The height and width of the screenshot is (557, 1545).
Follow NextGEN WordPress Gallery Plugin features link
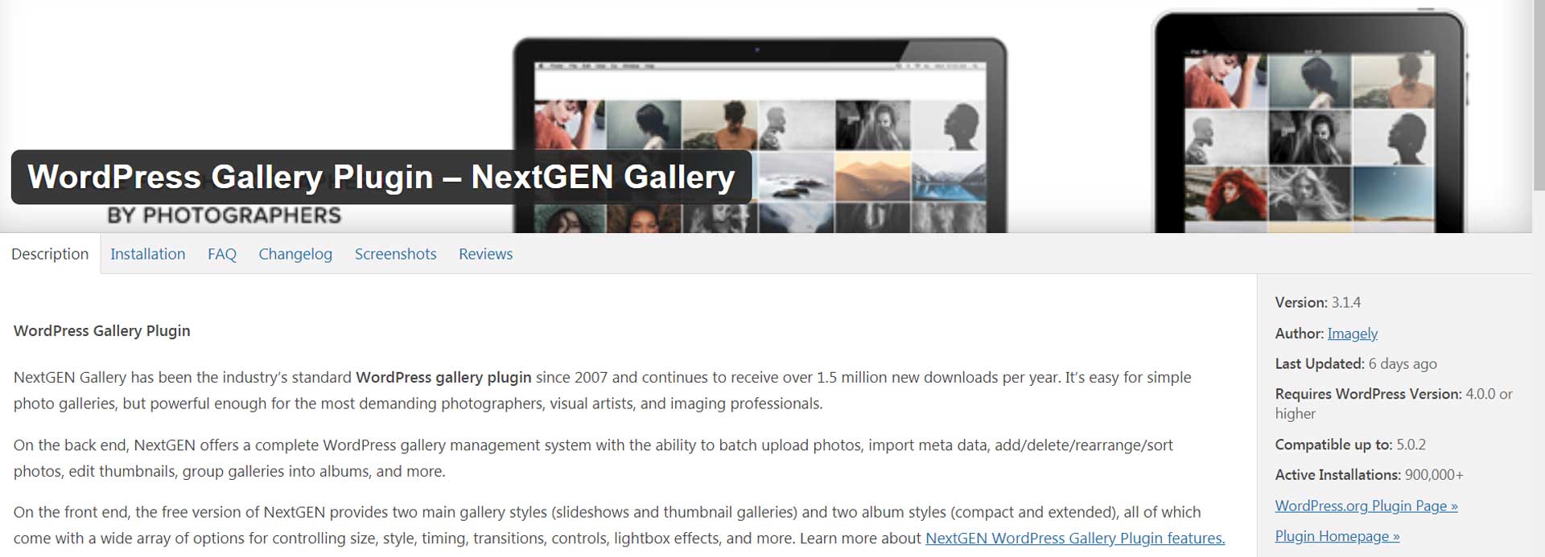(x=1075, y=539)
